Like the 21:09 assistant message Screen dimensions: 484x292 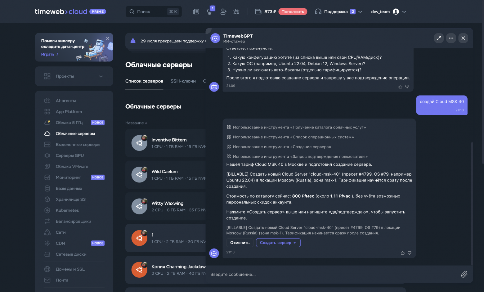400,87
